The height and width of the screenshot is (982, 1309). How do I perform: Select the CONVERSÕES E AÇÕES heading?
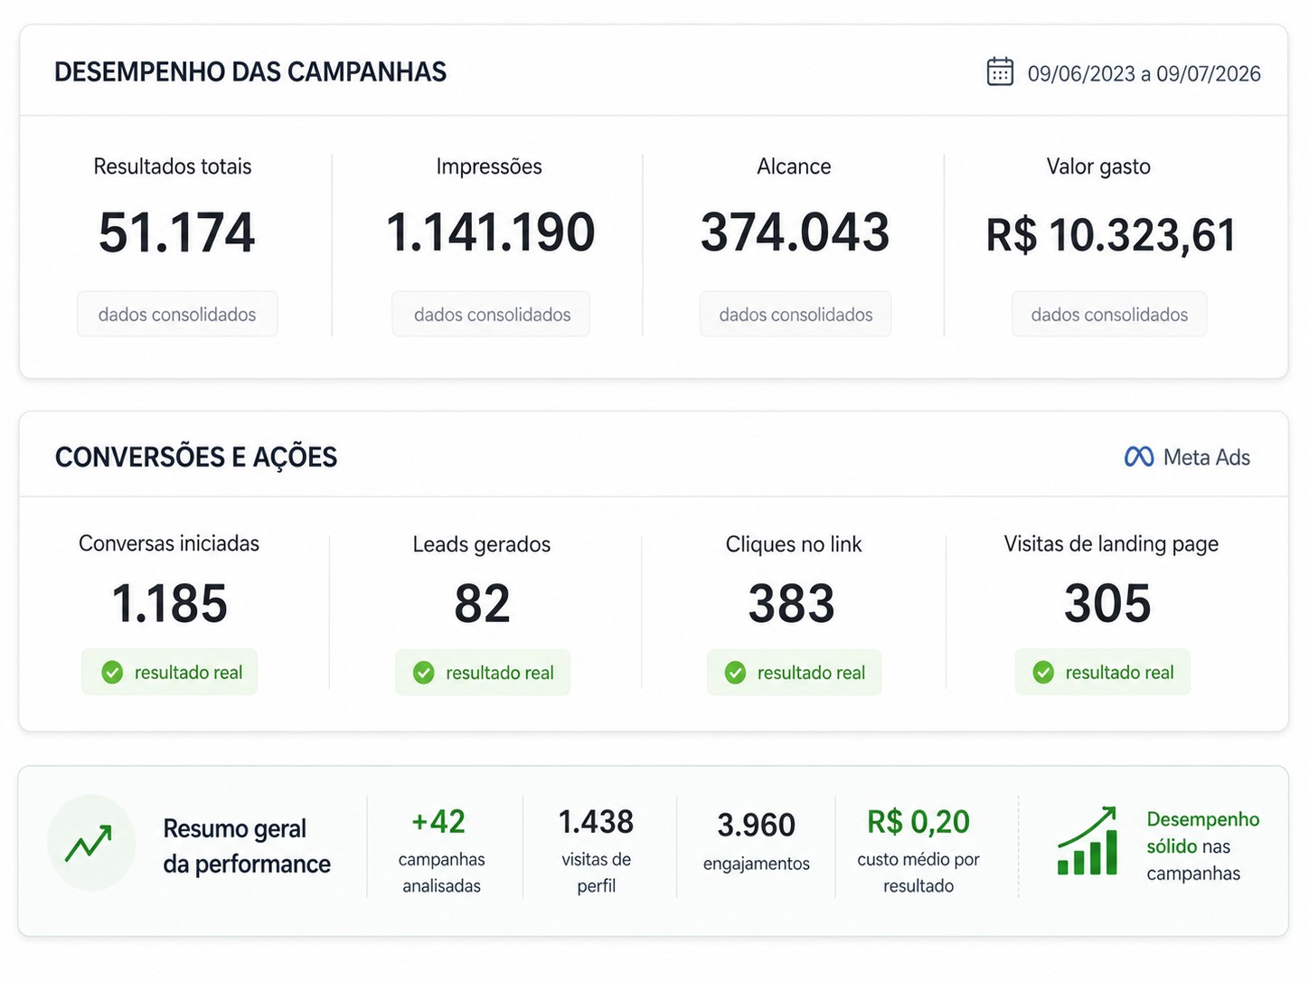196,457
